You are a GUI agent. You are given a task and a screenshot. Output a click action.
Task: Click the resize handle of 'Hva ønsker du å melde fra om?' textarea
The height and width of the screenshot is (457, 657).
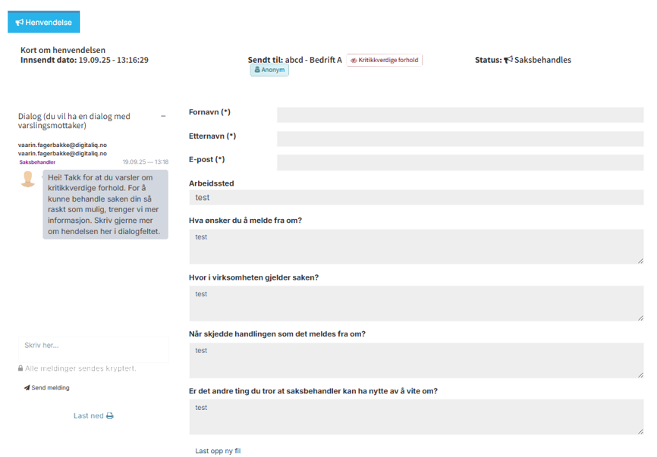pyautogui.click(x=640, y=260)
